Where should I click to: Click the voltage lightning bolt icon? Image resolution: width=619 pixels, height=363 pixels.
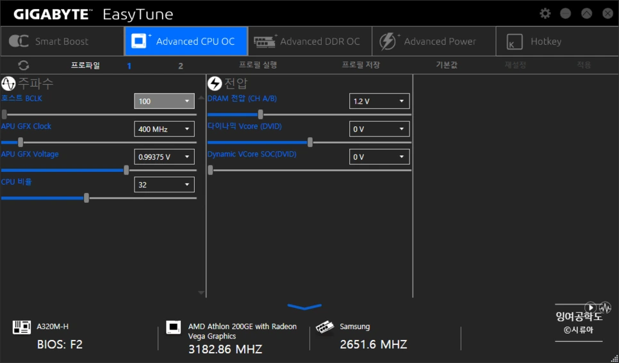coord(215,83)
